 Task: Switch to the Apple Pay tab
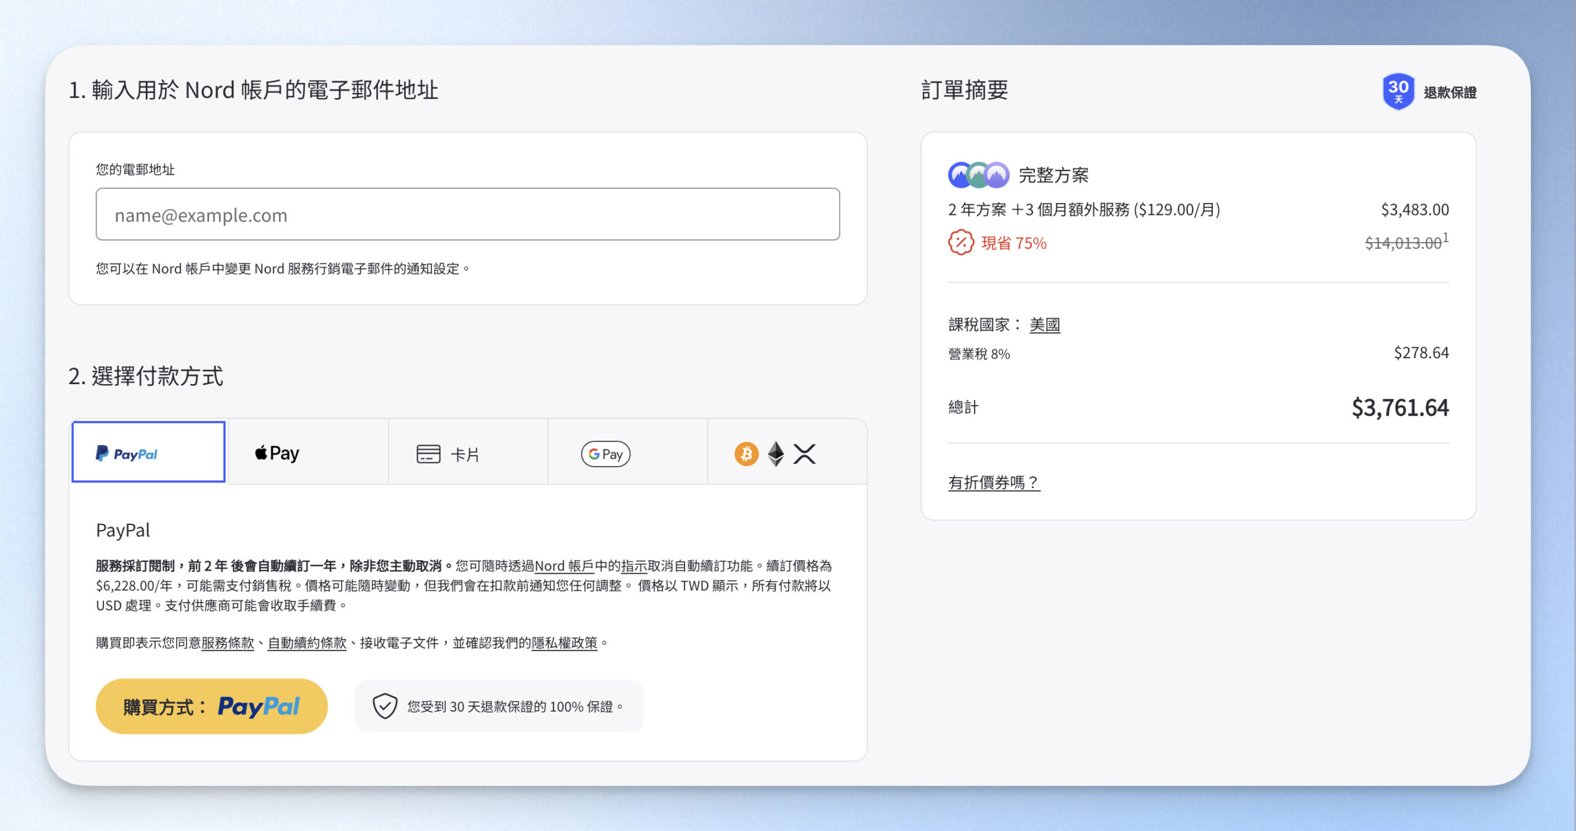[x=308, y=452]
